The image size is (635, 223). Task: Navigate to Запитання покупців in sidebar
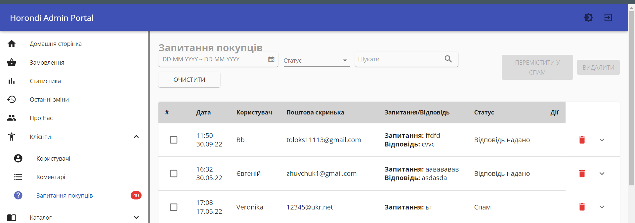tap(64, 195)
